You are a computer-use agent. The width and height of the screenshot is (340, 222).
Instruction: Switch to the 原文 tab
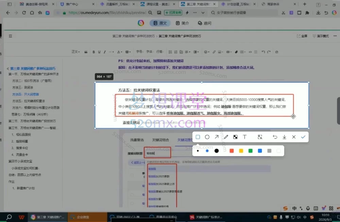pyautogui.click(x=160, y=23)
